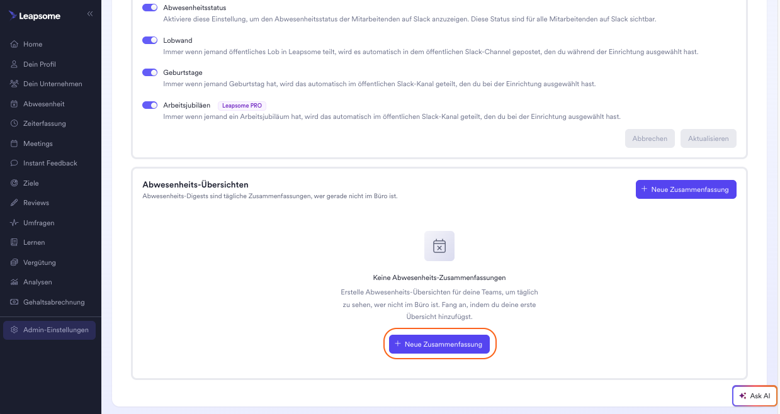Viewport: 780px width, 414px height.
Task: Open Instant Feedback speech bubble icon
Action: click(x=14, y=163)
